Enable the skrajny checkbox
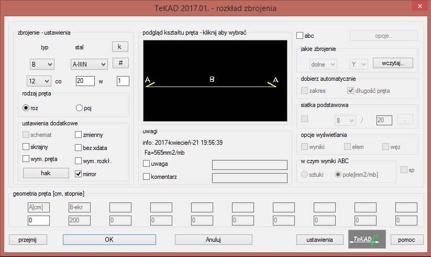This screenshot has height=257, width=431. pyautogui.click(x=26, y=147)
